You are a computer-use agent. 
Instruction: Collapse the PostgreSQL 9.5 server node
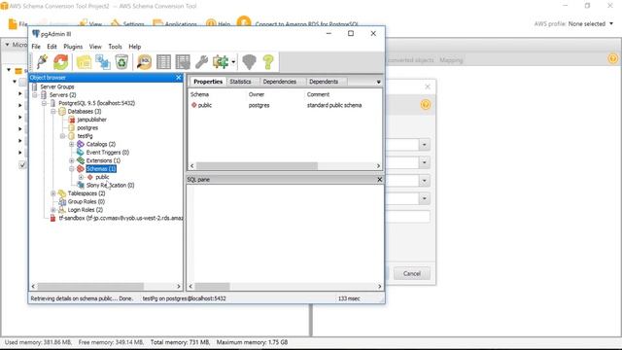pos(44,103)
